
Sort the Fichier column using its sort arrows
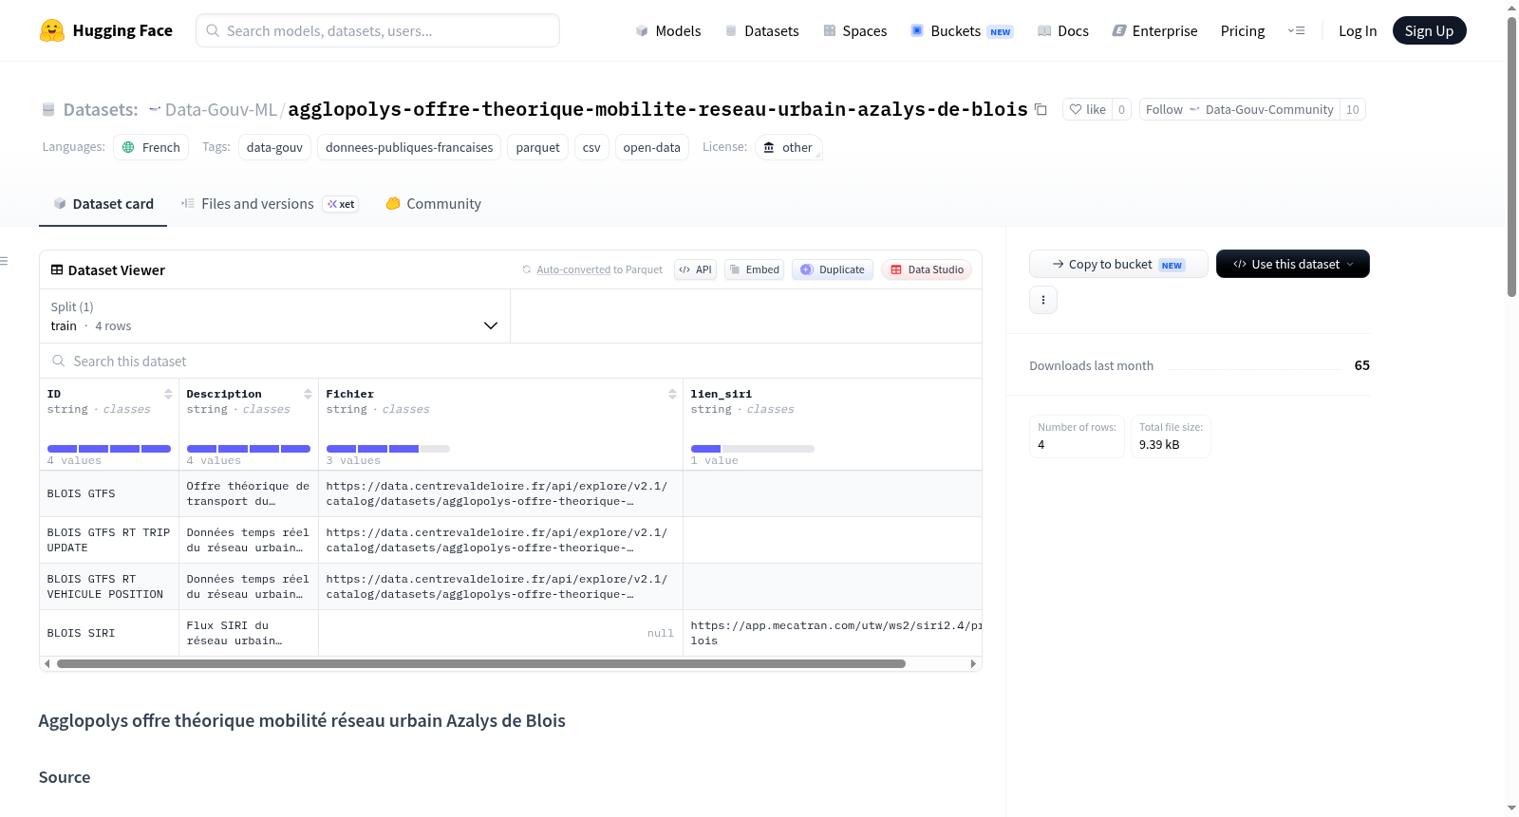(x=672, y=394)
